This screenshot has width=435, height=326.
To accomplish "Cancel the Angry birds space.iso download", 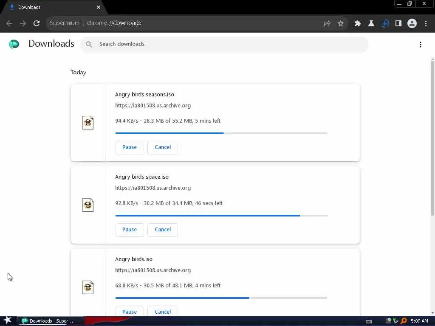I will click(163, 230).
